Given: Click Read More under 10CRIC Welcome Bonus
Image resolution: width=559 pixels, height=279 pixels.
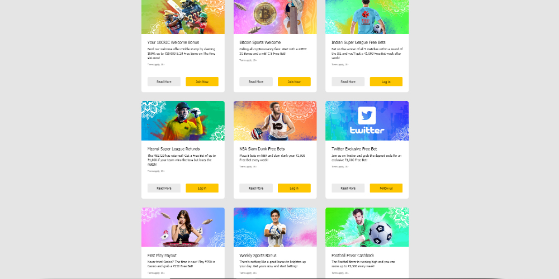Looking at the screenshot, I should pyautogui.click(x=164, y=81).
